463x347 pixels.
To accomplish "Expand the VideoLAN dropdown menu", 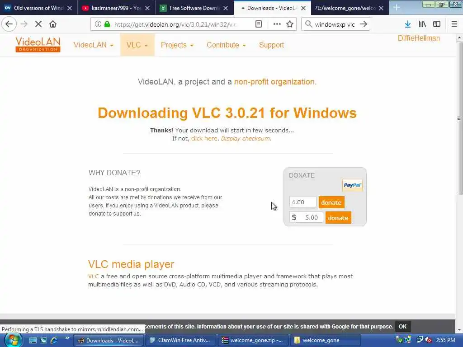I will pos(93,45).
